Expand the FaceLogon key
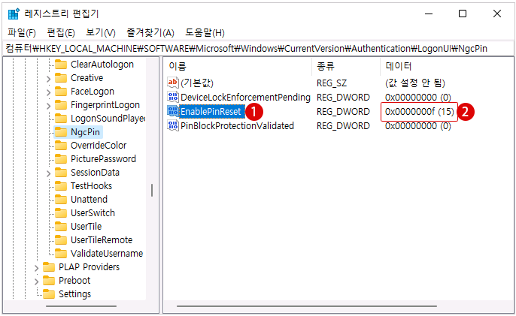This screenshot has width=516, height=316. 48,92
